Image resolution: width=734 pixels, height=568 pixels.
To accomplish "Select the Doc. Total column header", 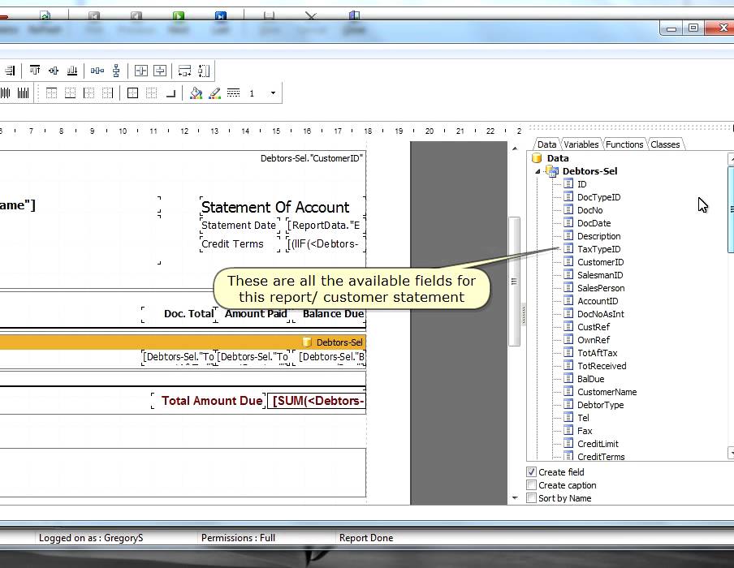I will [x=179, y=314].
